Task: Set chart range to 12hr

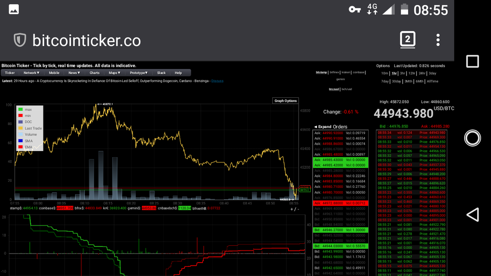Action: [411, 73]
